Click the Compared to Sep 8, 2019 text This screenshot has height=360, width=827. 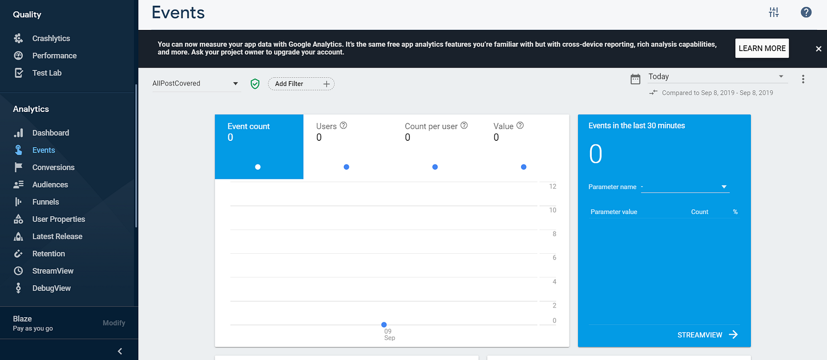click(717, 93)
